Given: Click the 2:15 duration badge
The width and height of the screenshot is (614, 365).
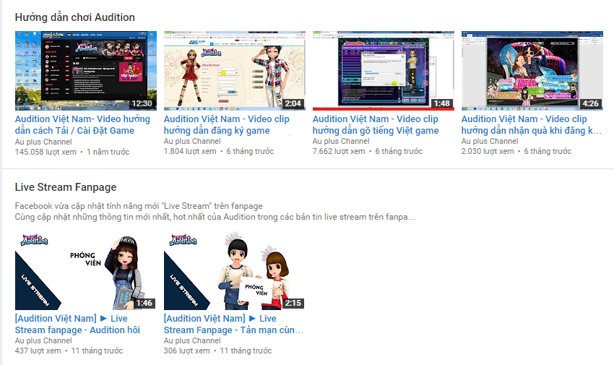Looking at the screenshot, I should click(293, 303).
